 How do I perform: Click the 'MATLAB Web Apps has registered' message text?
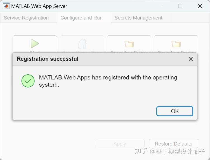pyautogui.click(x=108, y=81)
